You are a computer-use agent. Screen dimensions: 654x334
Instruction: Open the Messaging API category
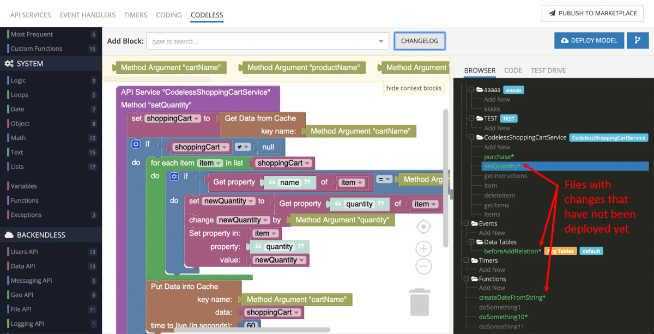(x=51, y=281)
